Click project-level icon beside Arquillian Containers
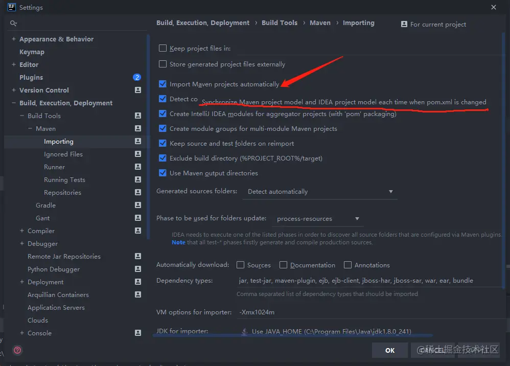 click(138, 294)
